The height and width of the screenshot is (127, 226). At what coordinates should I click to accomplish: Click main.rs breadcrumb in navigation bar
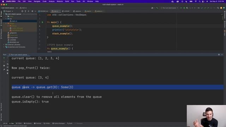(x=23, y=8)
